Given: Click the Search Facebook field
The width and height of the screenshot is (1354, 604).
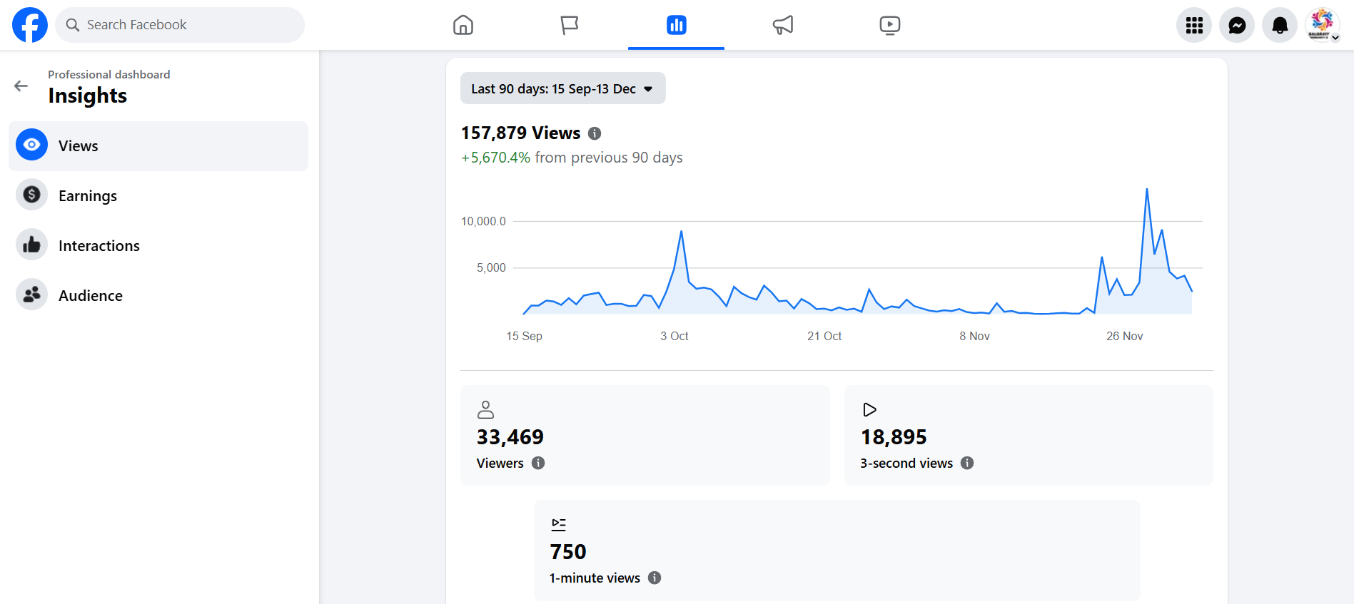Looking at the screenshot, I should tap(180, 25).
